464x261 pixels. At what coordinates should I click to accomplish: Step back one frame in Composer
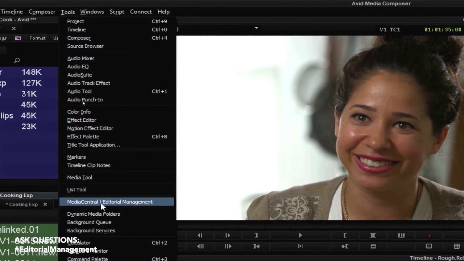click(200, 235)
